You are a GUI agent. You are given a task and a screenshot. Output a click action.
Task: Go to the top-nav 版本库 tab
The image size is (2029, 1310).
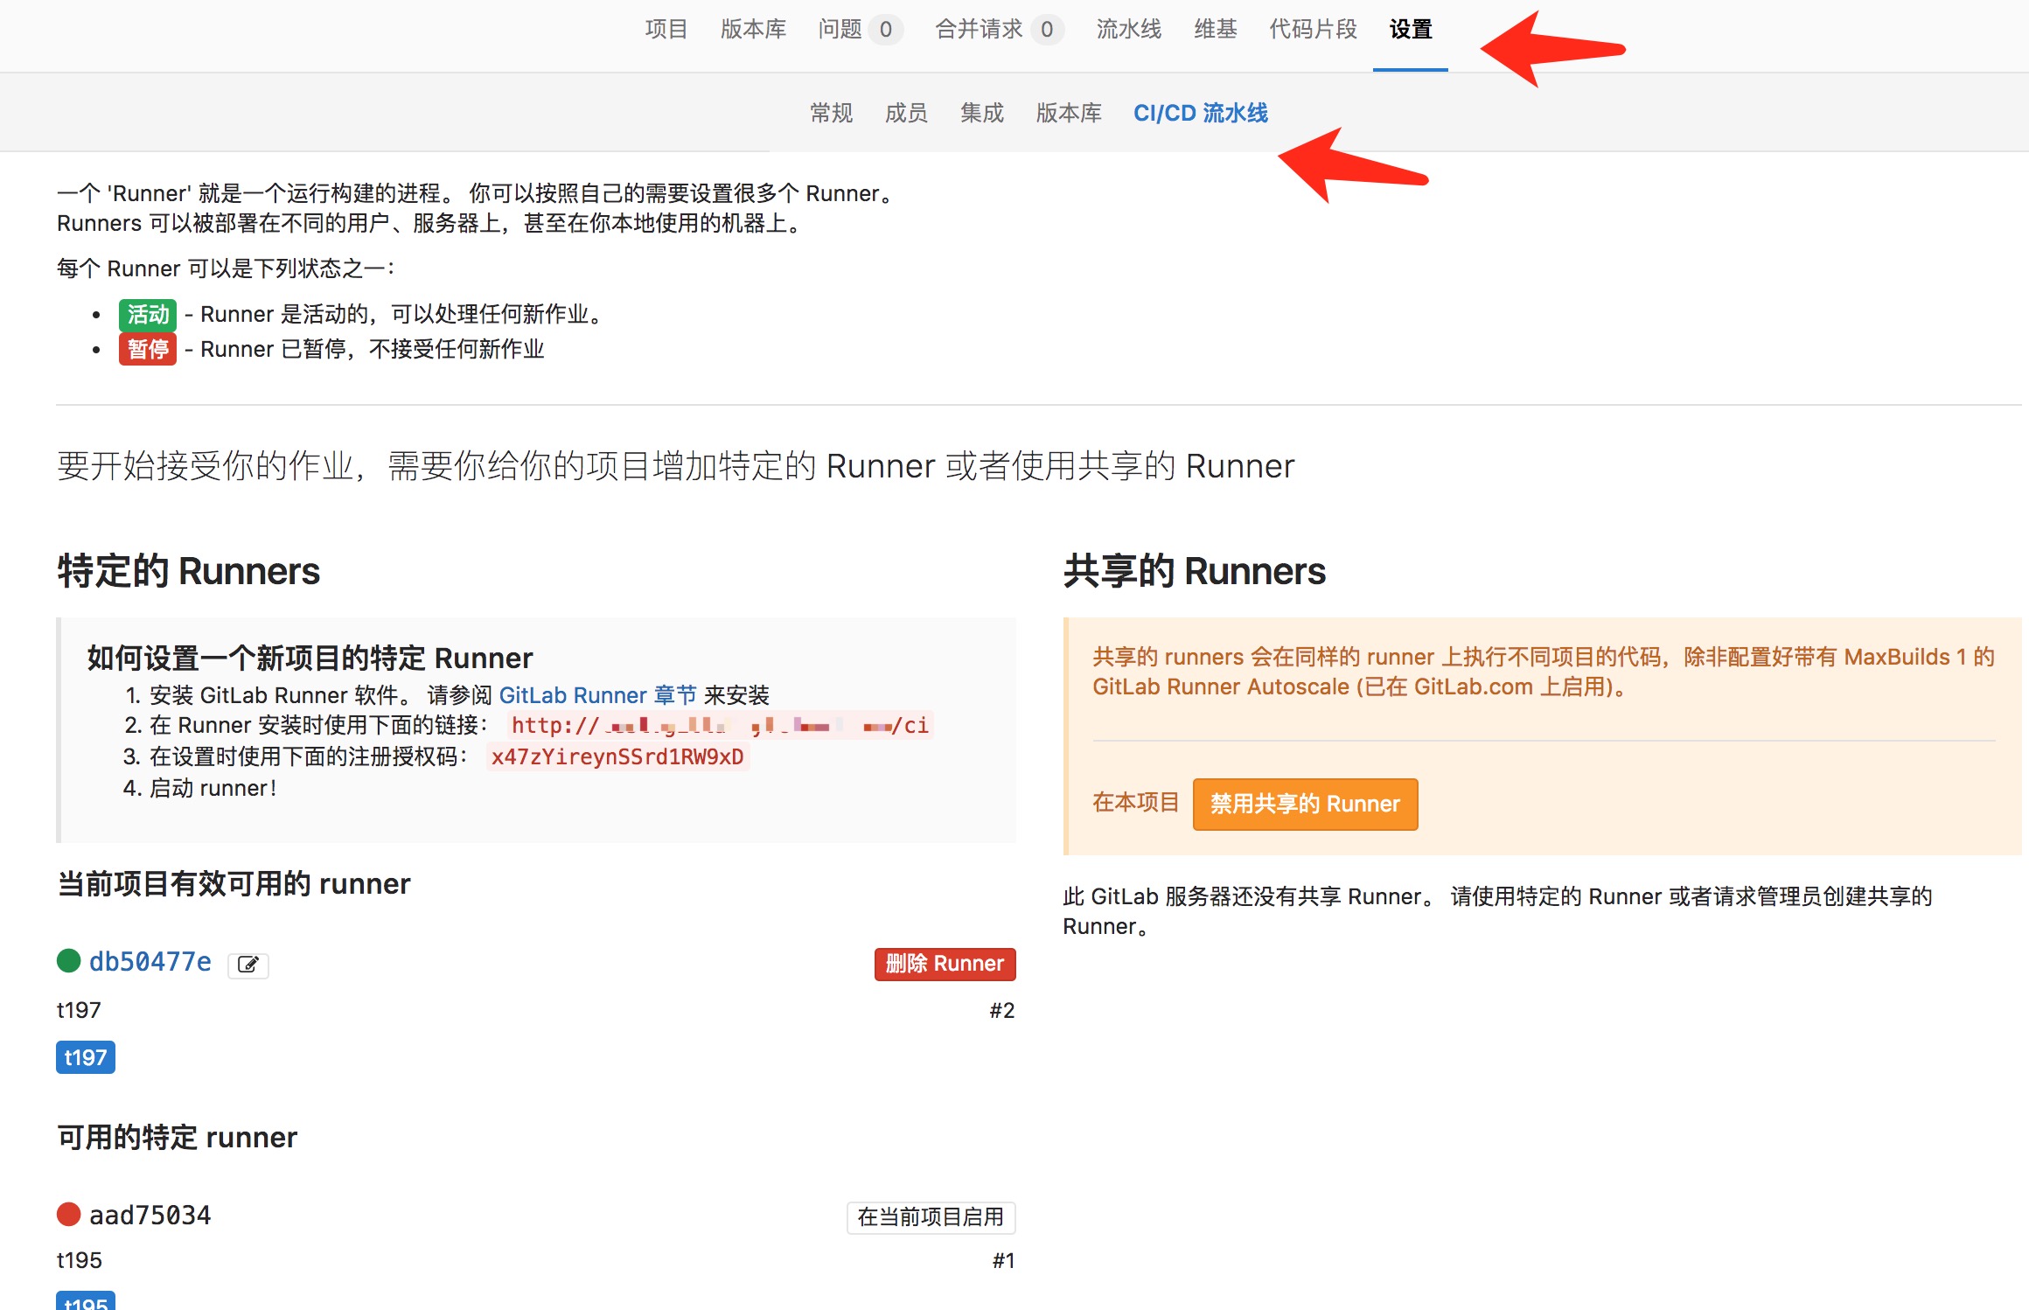click(753, 30)
